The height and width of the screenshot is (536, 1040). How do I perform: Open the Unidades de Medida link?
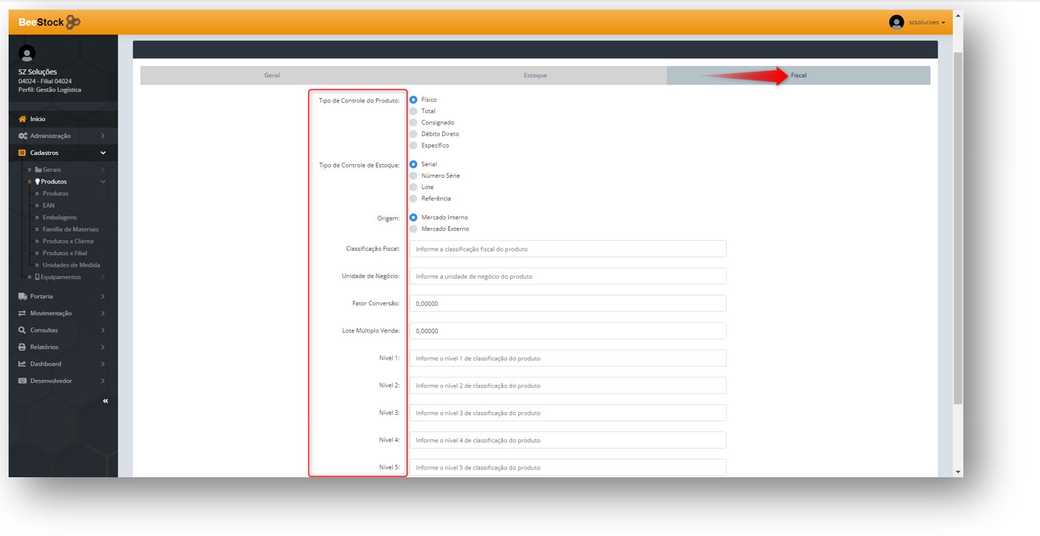coord(71,265)
